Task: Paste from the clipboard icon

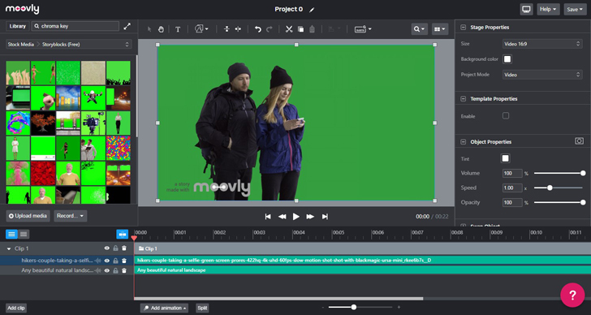Action: point(312,29)
